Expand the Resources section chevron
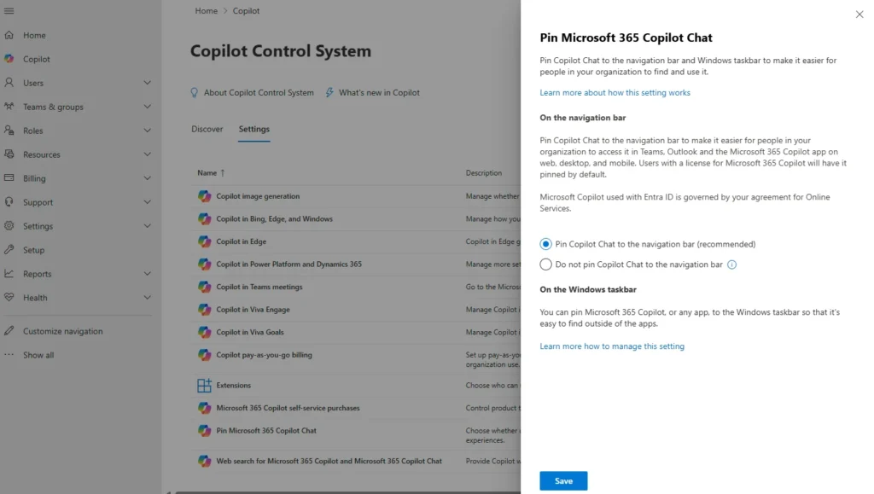Image resolution: width=874 pixels, height=494 pixels. click(147, 154)
